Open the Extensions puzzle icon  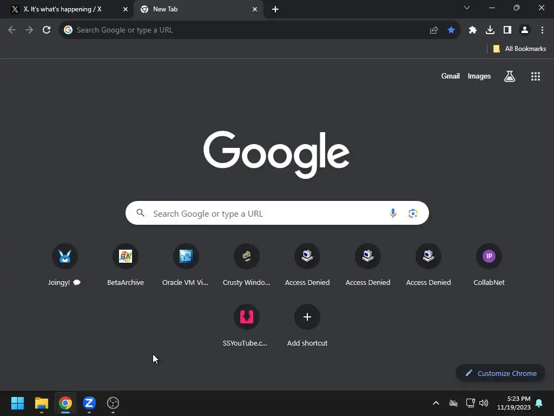click(473, 30)
